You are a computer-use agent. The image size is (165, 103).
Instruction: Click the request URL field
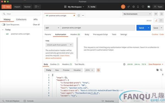tap(98, 28)
